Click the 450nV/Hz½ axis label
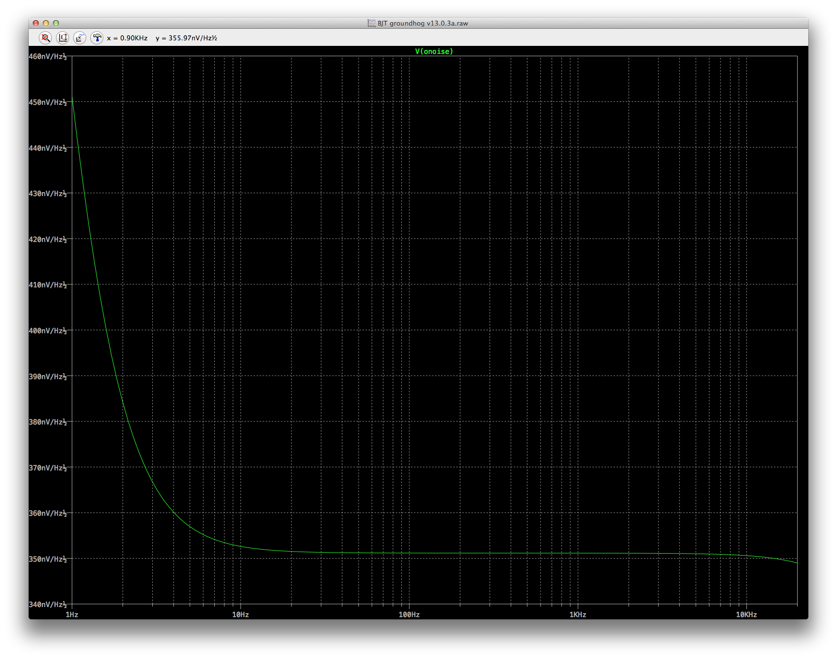The height and width of the screenshot is (659, 837). [x=48, y=102]
